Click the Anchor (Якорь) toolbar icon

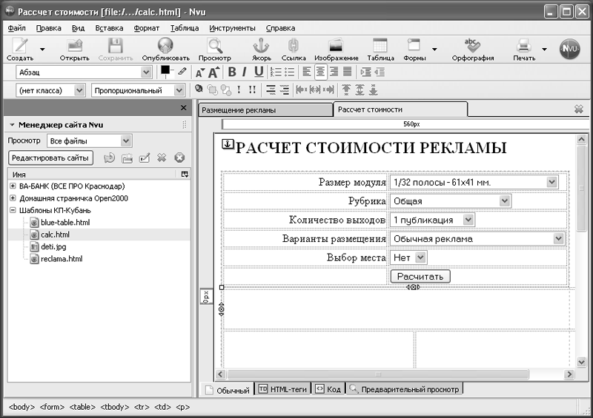pyautogui.click(x=262, y=46)
